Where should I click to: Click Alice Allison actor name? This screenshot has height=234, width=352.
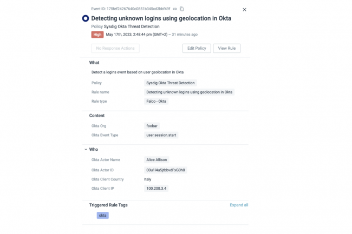157,160
